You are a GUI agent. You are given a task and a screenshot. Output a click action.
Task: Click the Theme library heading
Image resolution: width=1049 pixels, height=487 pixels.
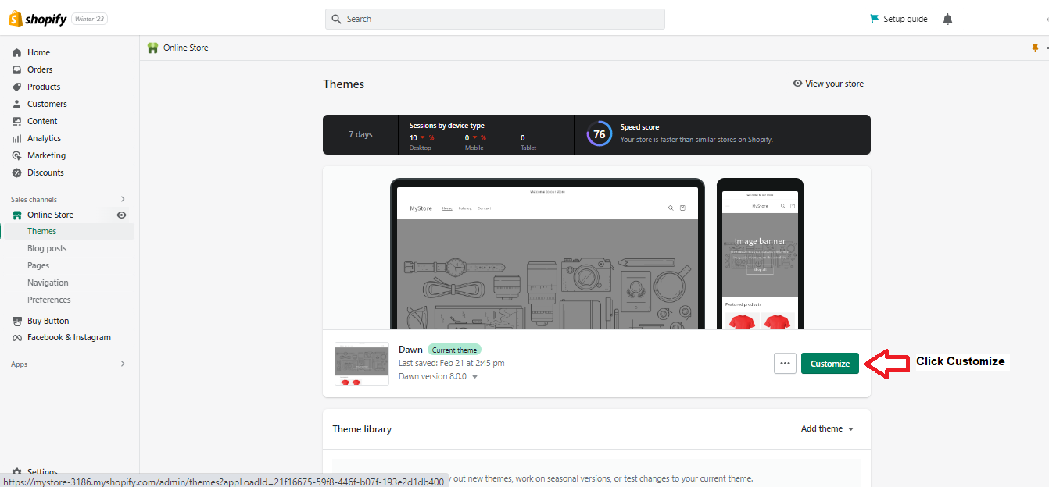tap(362, 429)
